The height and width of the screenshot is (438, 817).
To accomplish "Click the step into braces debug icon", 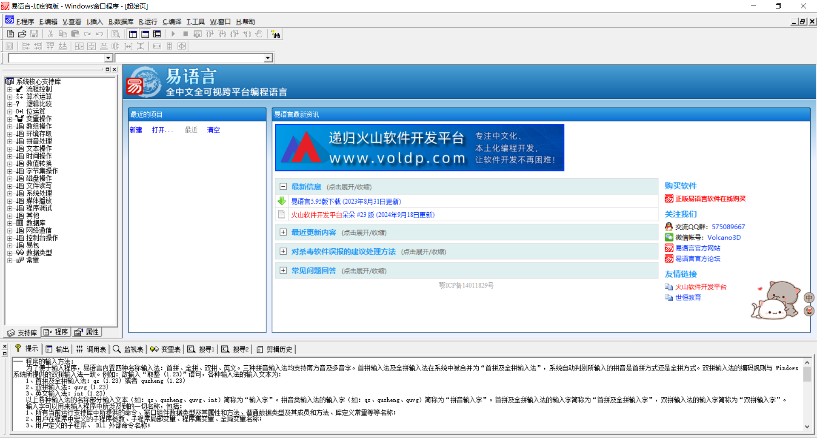I will point(222,34).
